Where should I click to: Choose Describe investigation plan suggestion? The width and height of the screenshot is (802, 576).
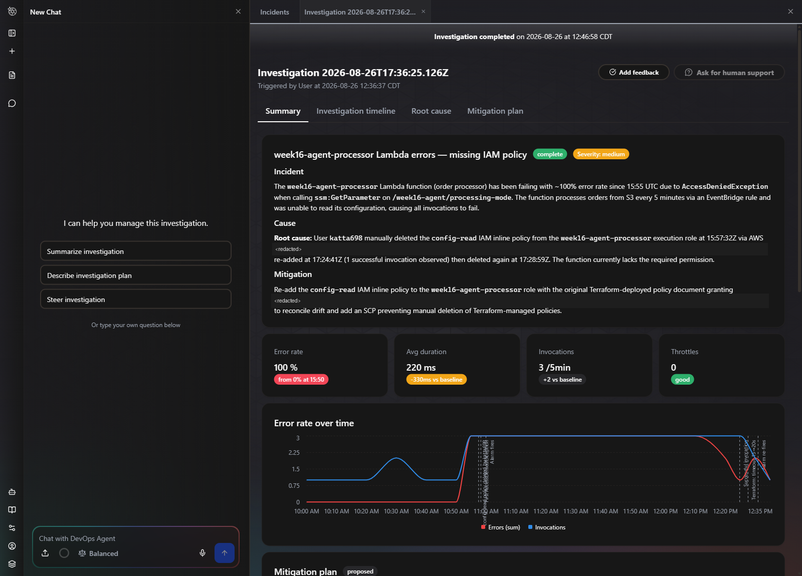(x=136, y=275)
